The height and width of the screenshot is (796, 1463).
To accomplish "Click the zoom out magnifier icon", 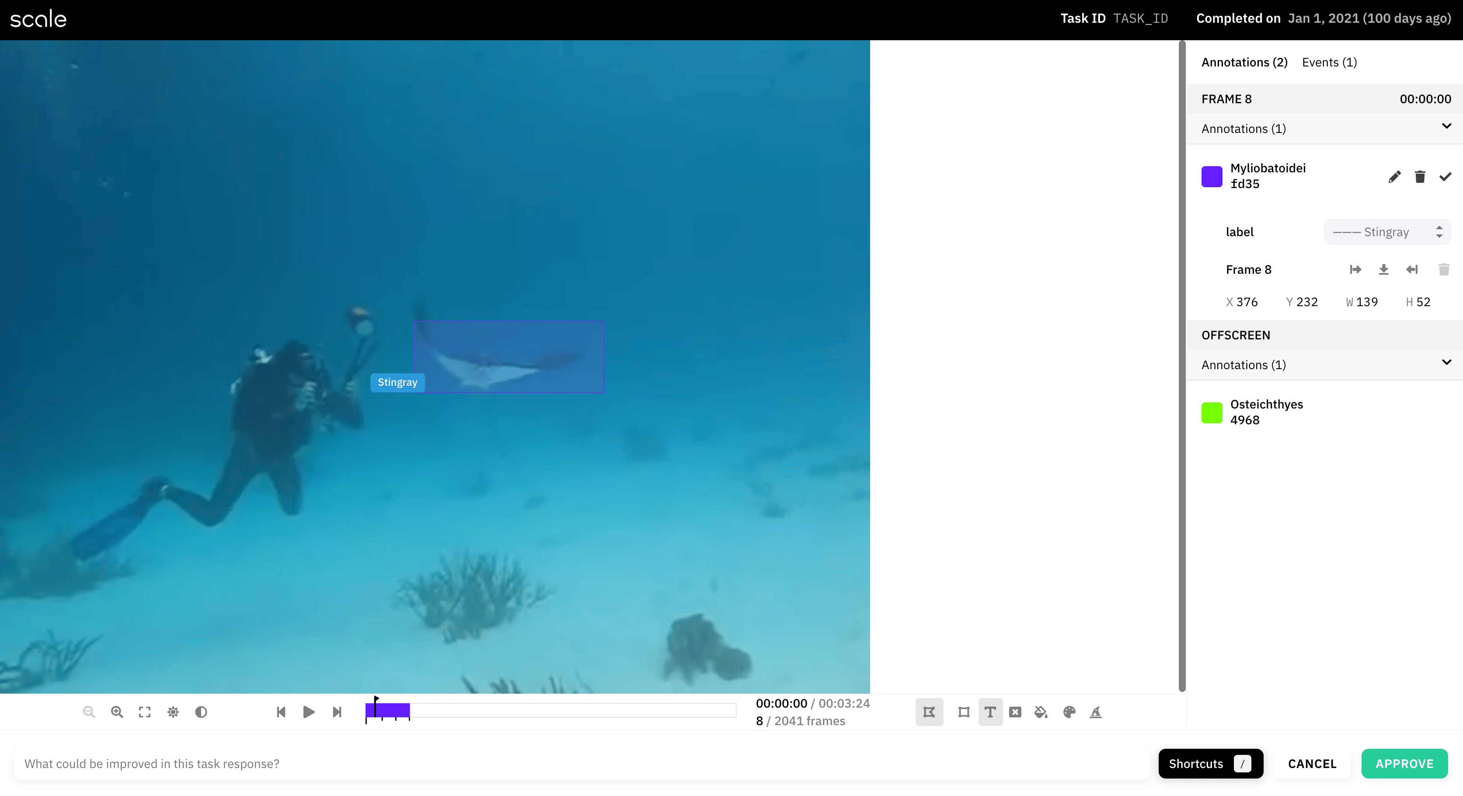I will [89, 712].
